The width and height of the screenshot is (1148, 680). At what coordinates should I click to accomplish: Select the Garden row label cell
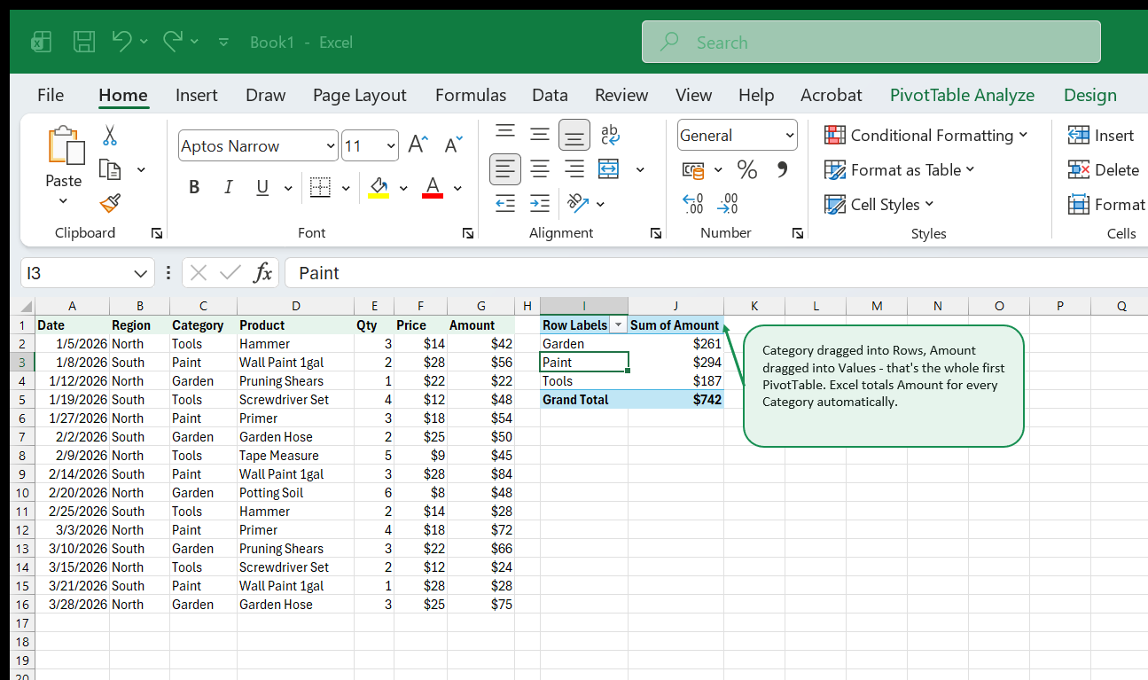pyautogui.click(x=584, y=344)
